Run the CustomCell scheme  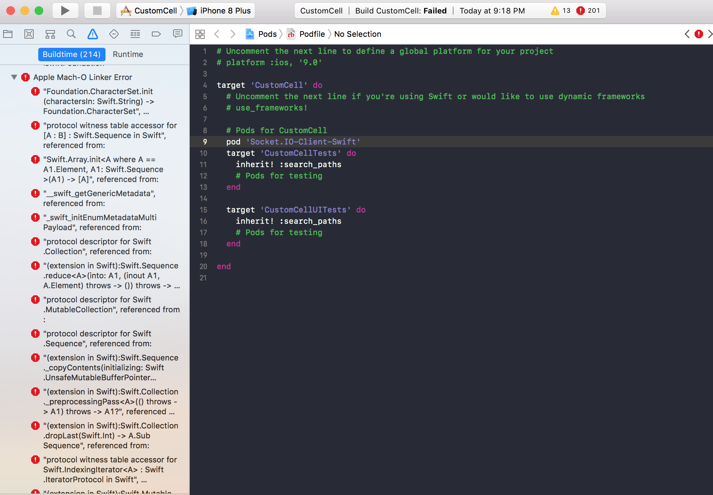click(65, 10)
